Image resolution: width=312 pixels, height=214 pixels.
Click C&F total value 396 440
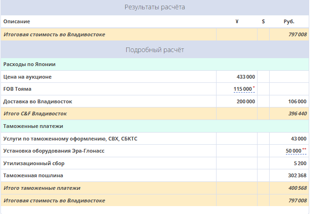(298, 114)
